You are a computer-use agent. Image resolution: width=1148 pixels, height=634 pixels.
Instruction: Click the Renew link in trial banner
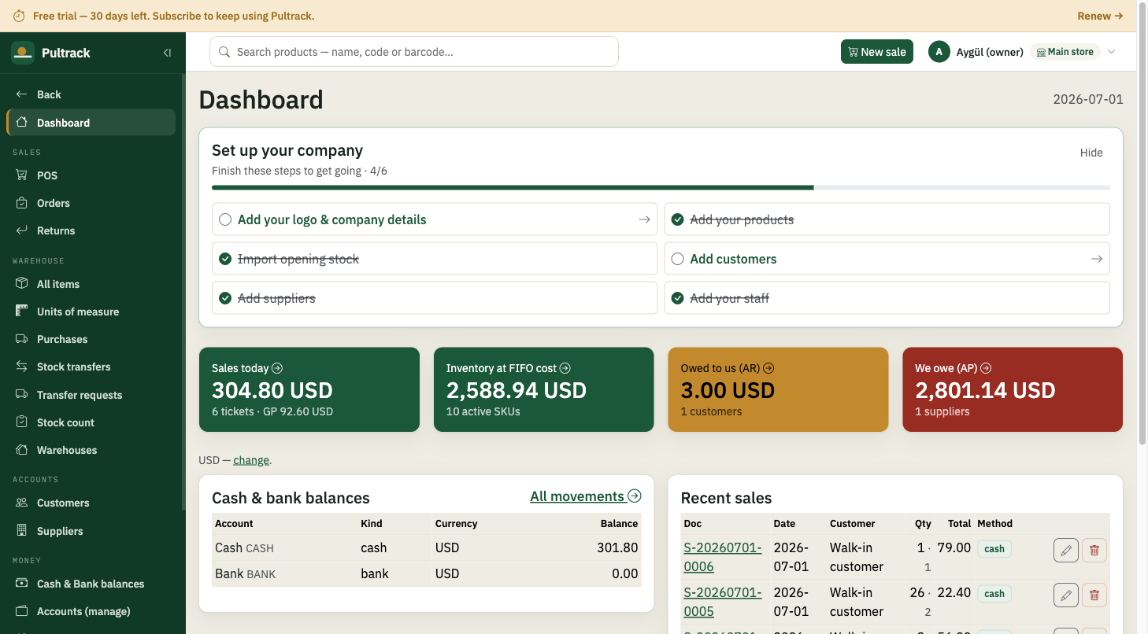click(1100, 16)
